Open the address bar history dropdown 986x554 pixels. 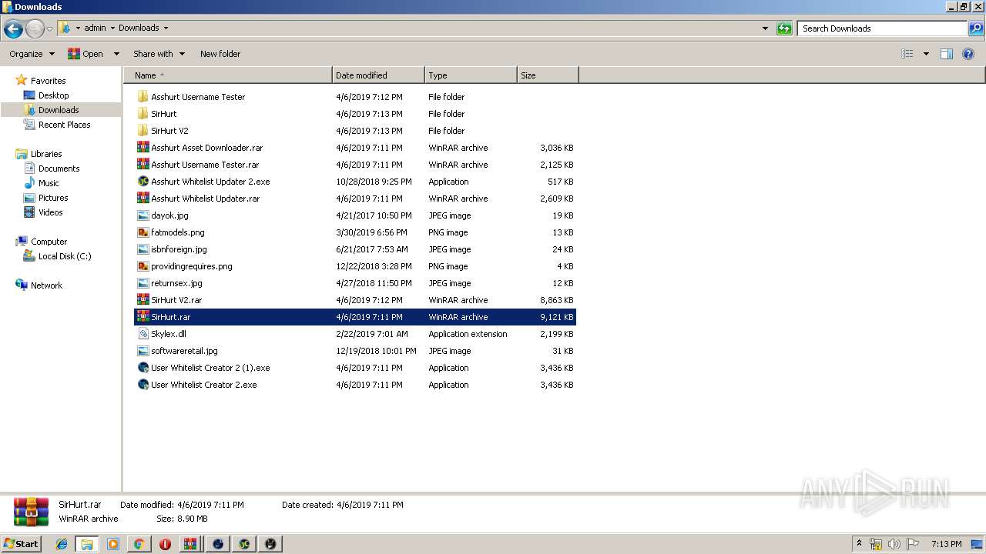765,28
